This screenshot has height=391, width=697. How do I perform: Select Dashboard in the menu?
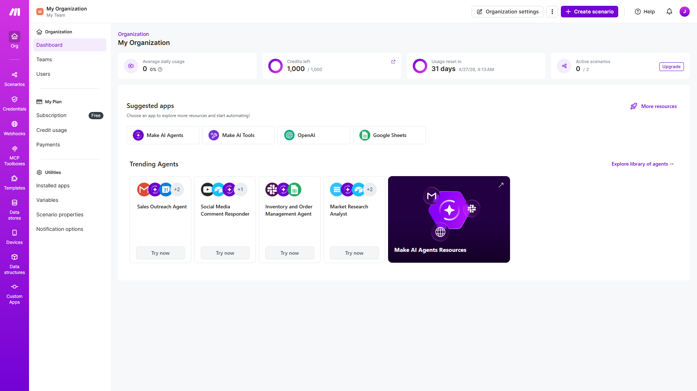(x=70, y=45)
